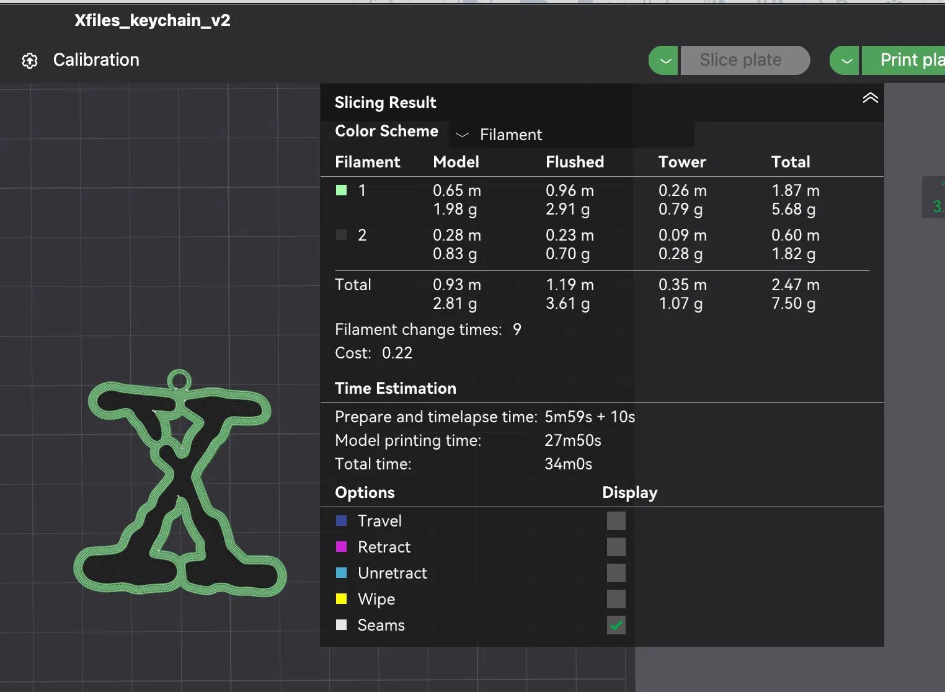Collapse the Slicing Result panel
945x692 pixels.
click(870, 98)
